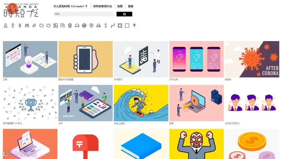This screenshot has width=281, height=159.
Task: Open the building category icon
Action: pos(63,26)
